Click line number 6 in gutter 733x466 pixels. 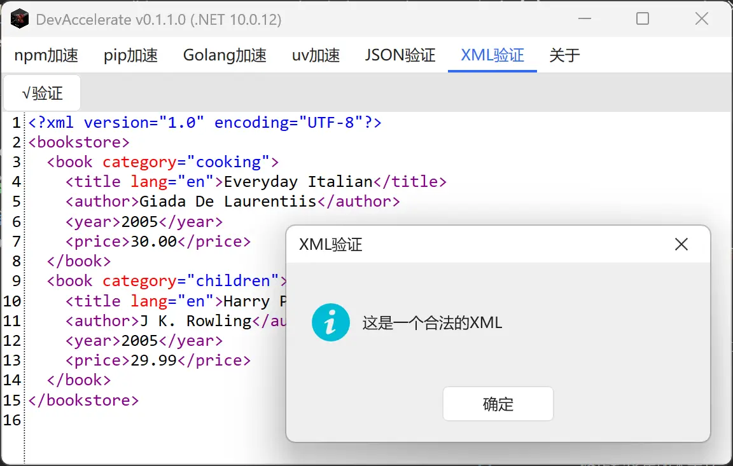pyautogui.click(x=17, y=221)
